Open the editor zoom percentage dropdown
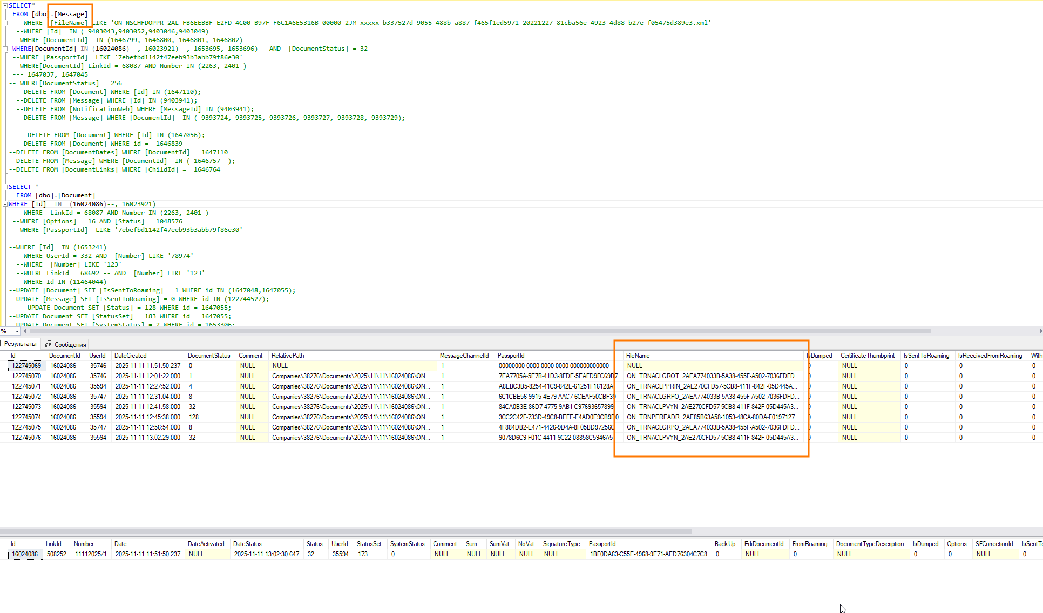Viewport: 1043px width, 613px height. 17,331
